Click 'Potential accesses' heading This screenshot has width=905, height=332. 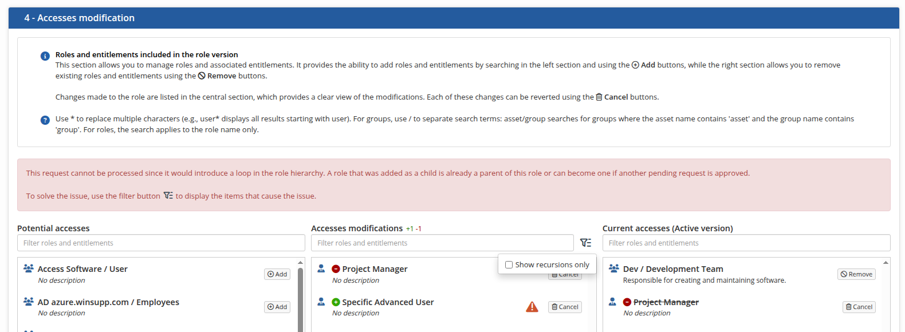(x=53, y=228)
